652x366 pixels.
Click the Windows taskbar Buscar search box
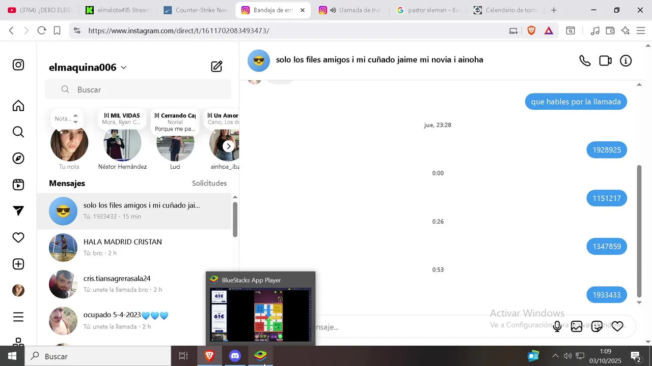click(98, 356)
